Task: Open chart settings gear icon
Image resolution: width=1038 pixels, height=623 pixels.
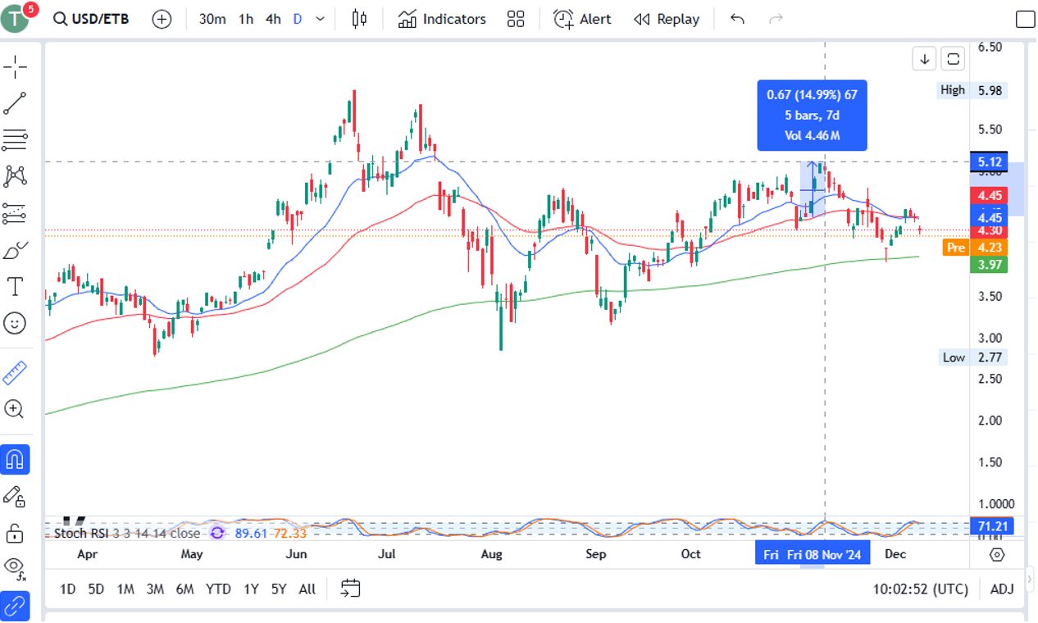Action: [x=997, y=555]
